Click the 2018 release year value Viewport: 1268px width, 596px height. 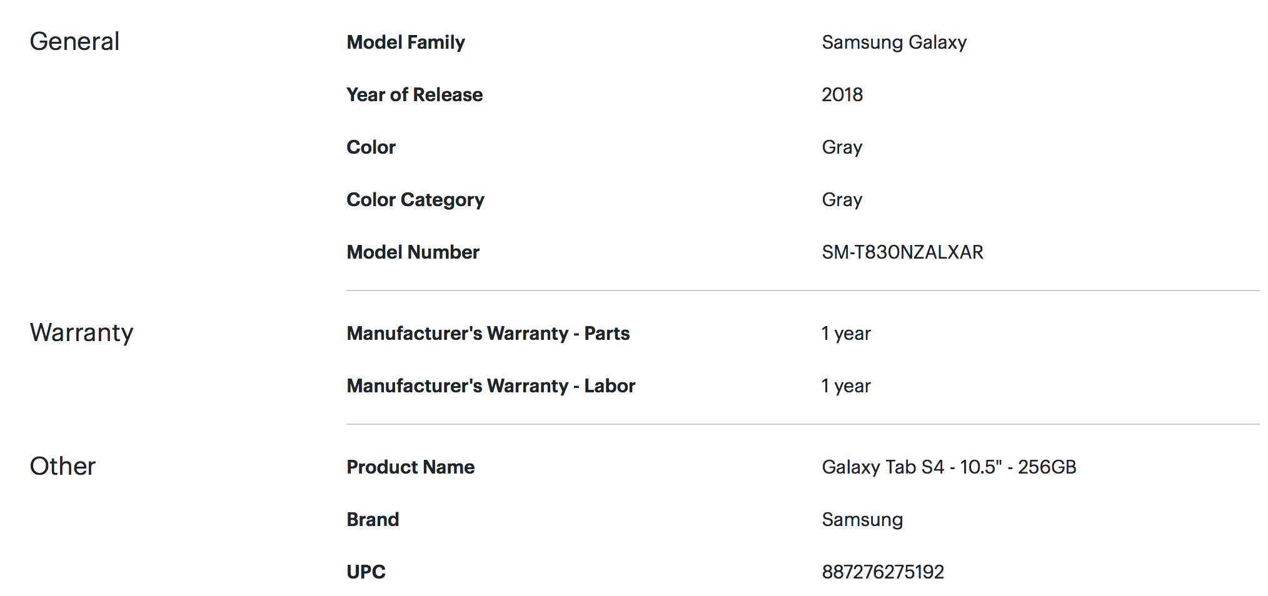842,95
